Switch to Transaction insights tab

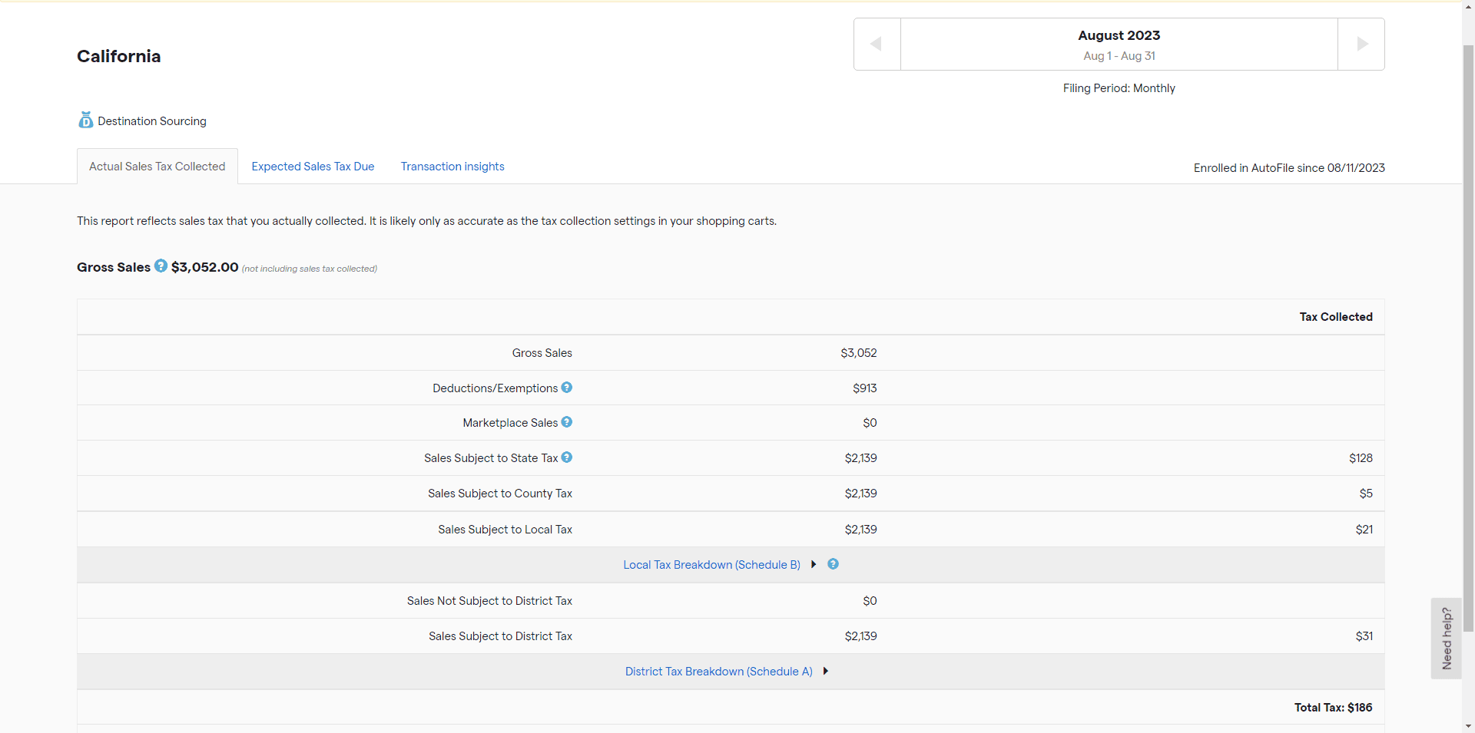coord(452,167)
